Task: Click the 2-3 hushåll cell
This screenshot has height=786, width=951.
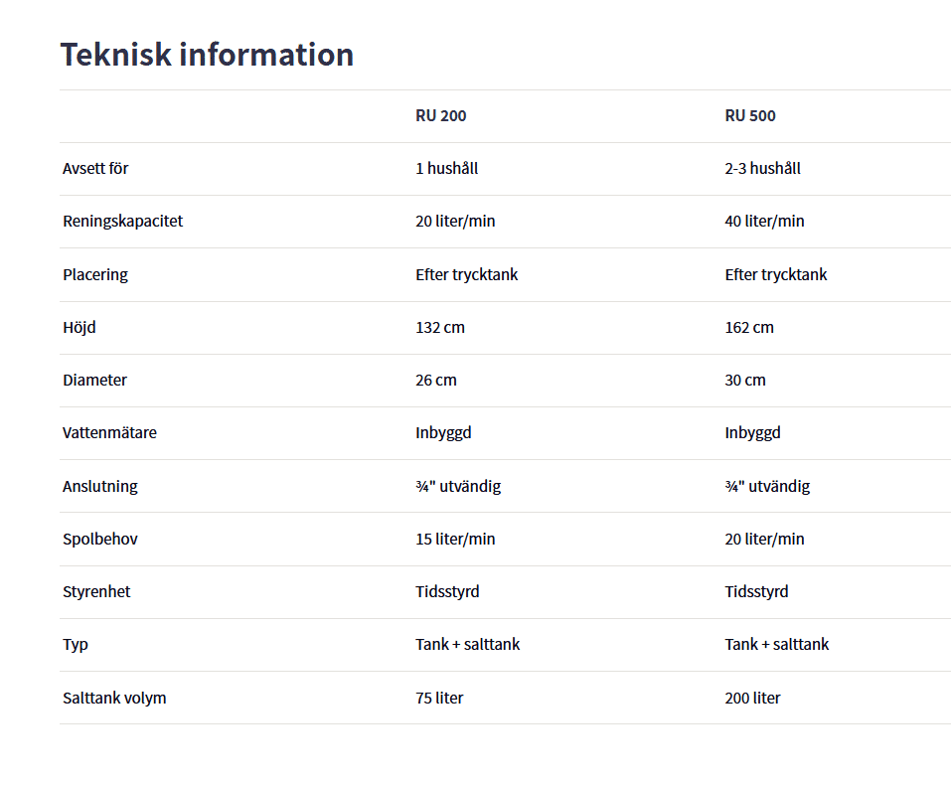Action: tap(762, 168)
